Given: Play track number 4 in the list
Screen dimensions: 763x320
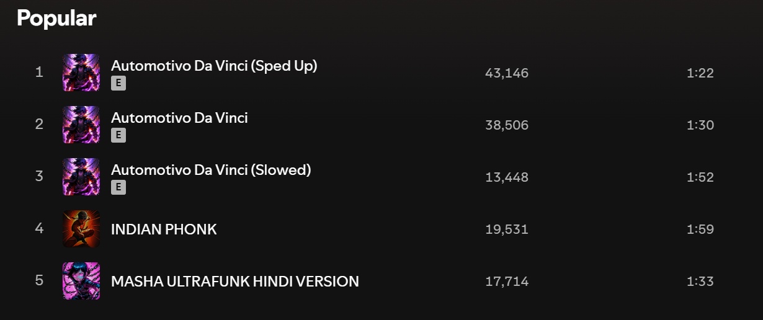Looking at the screenshot, I should 39,229.
